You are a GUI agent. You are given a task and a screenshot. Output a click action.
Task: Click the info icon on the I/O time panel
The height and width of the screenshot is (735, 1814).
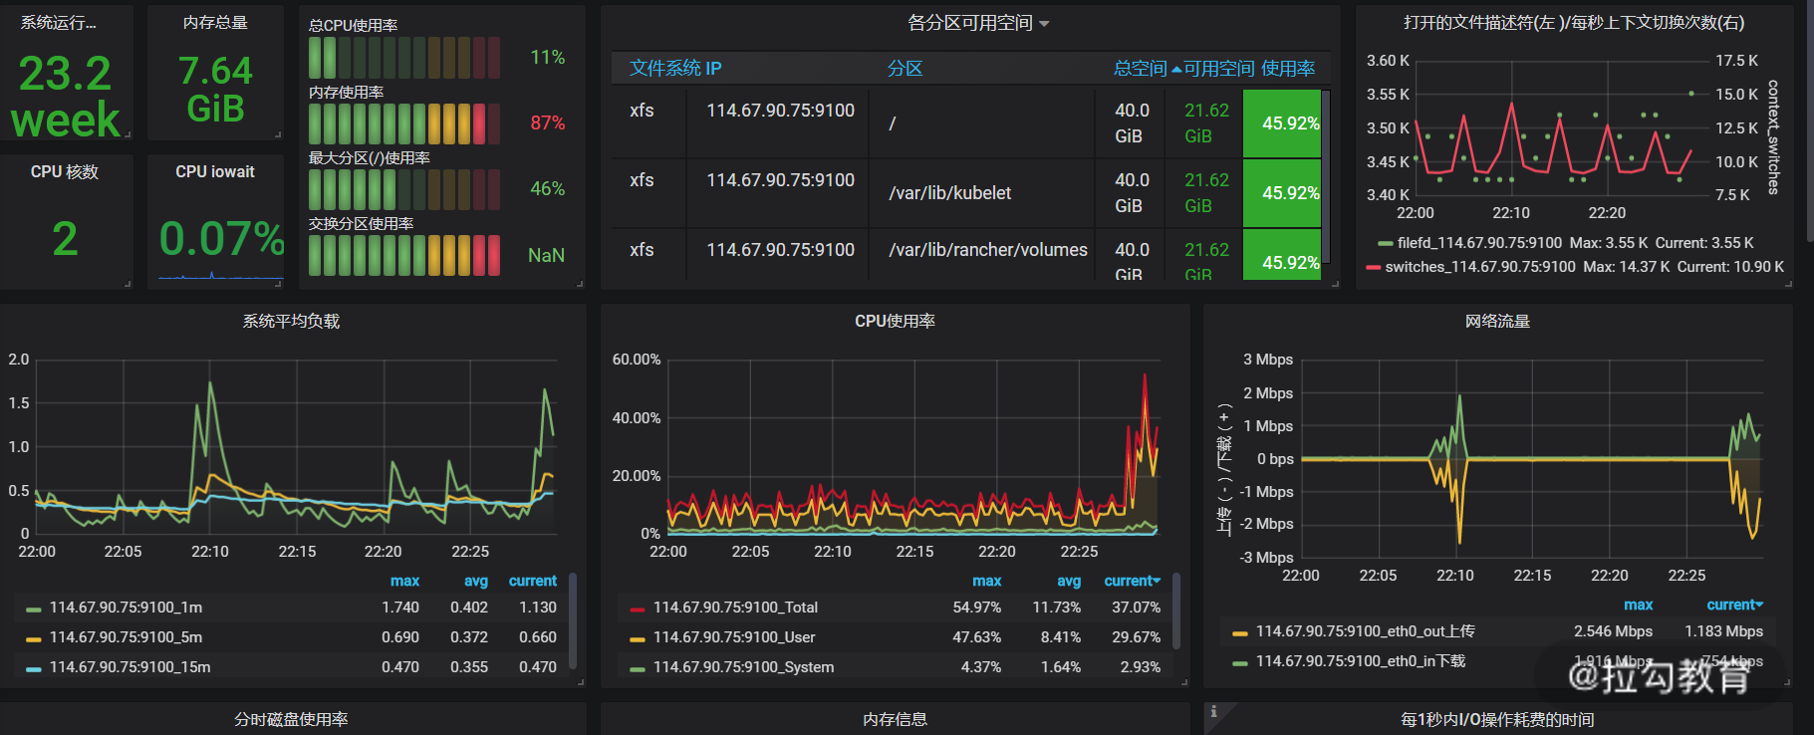click(1213, 711)
